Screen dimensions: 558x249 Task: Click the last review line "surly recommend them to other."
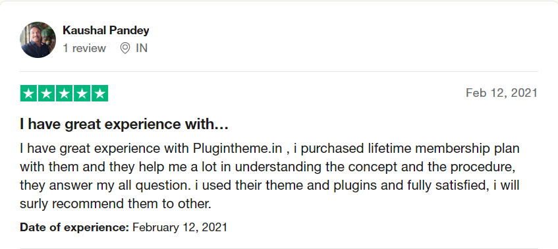116,204
